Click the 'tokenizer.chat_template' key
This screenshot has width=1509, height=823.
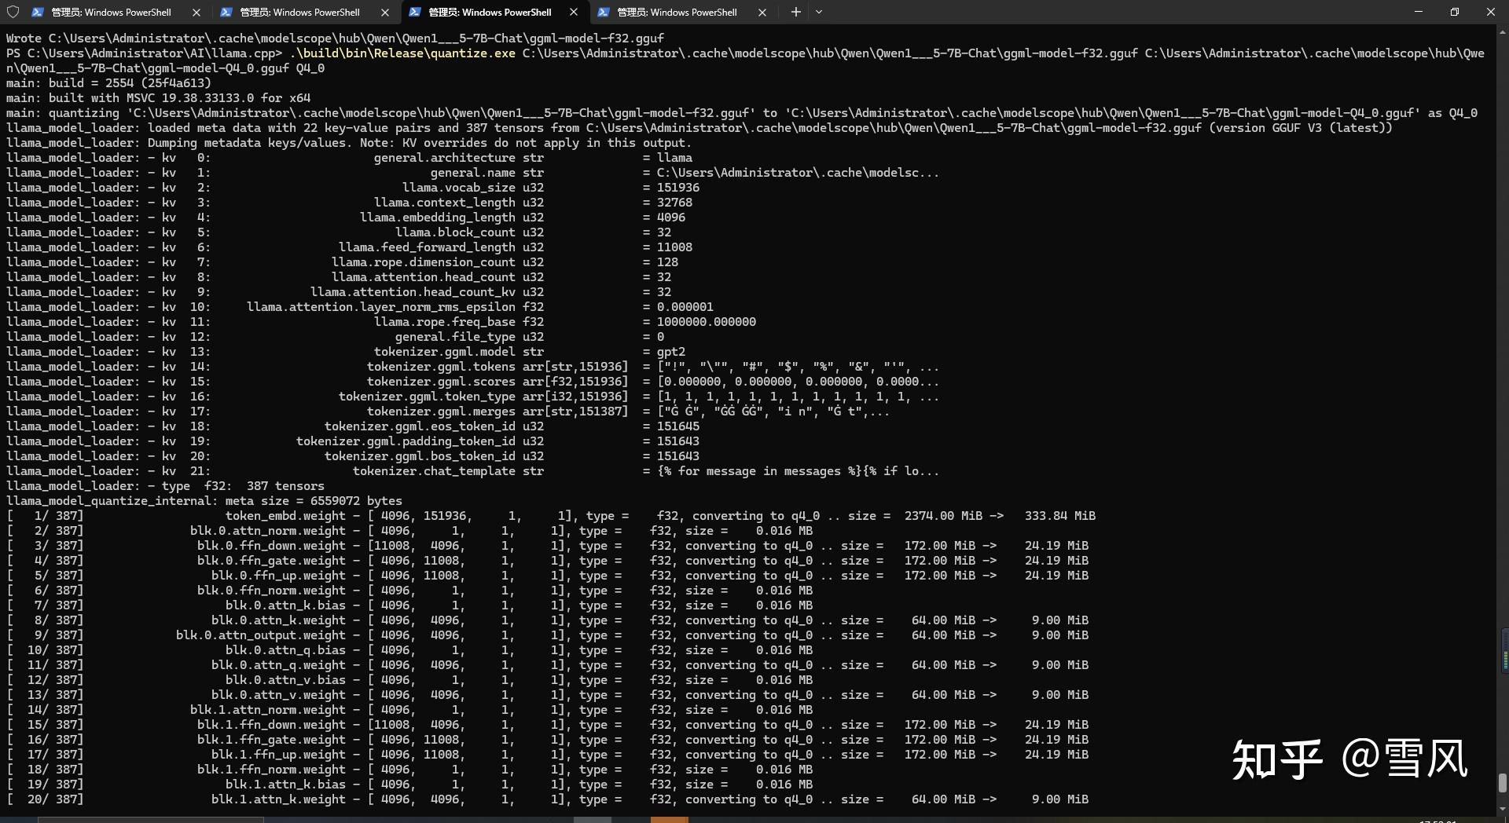[435, 471]
